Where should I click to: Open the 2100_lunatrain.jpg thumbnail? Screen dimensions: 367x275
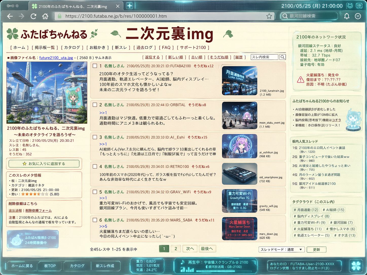point(240,81)
